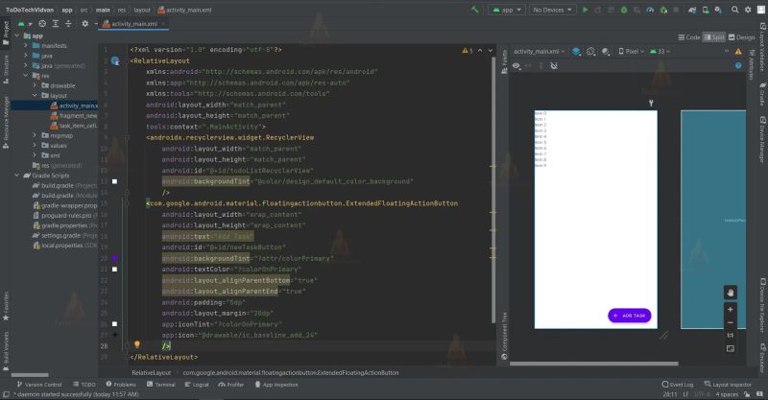The width and height of the screenshot is (768, 400).
Task: Click Zoom to Fit Screen icon
Action: coord(731,348)
